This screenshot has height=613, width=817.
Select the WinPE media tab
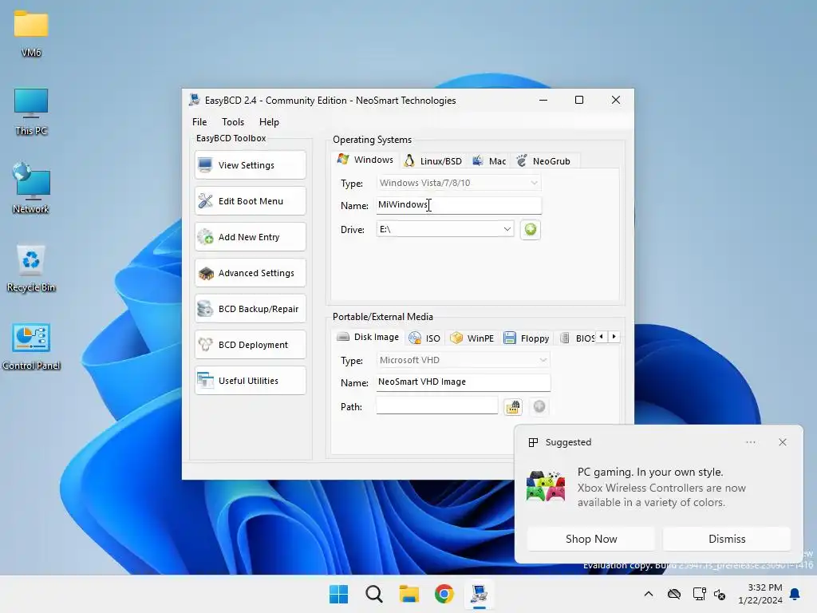coord(472,338)
